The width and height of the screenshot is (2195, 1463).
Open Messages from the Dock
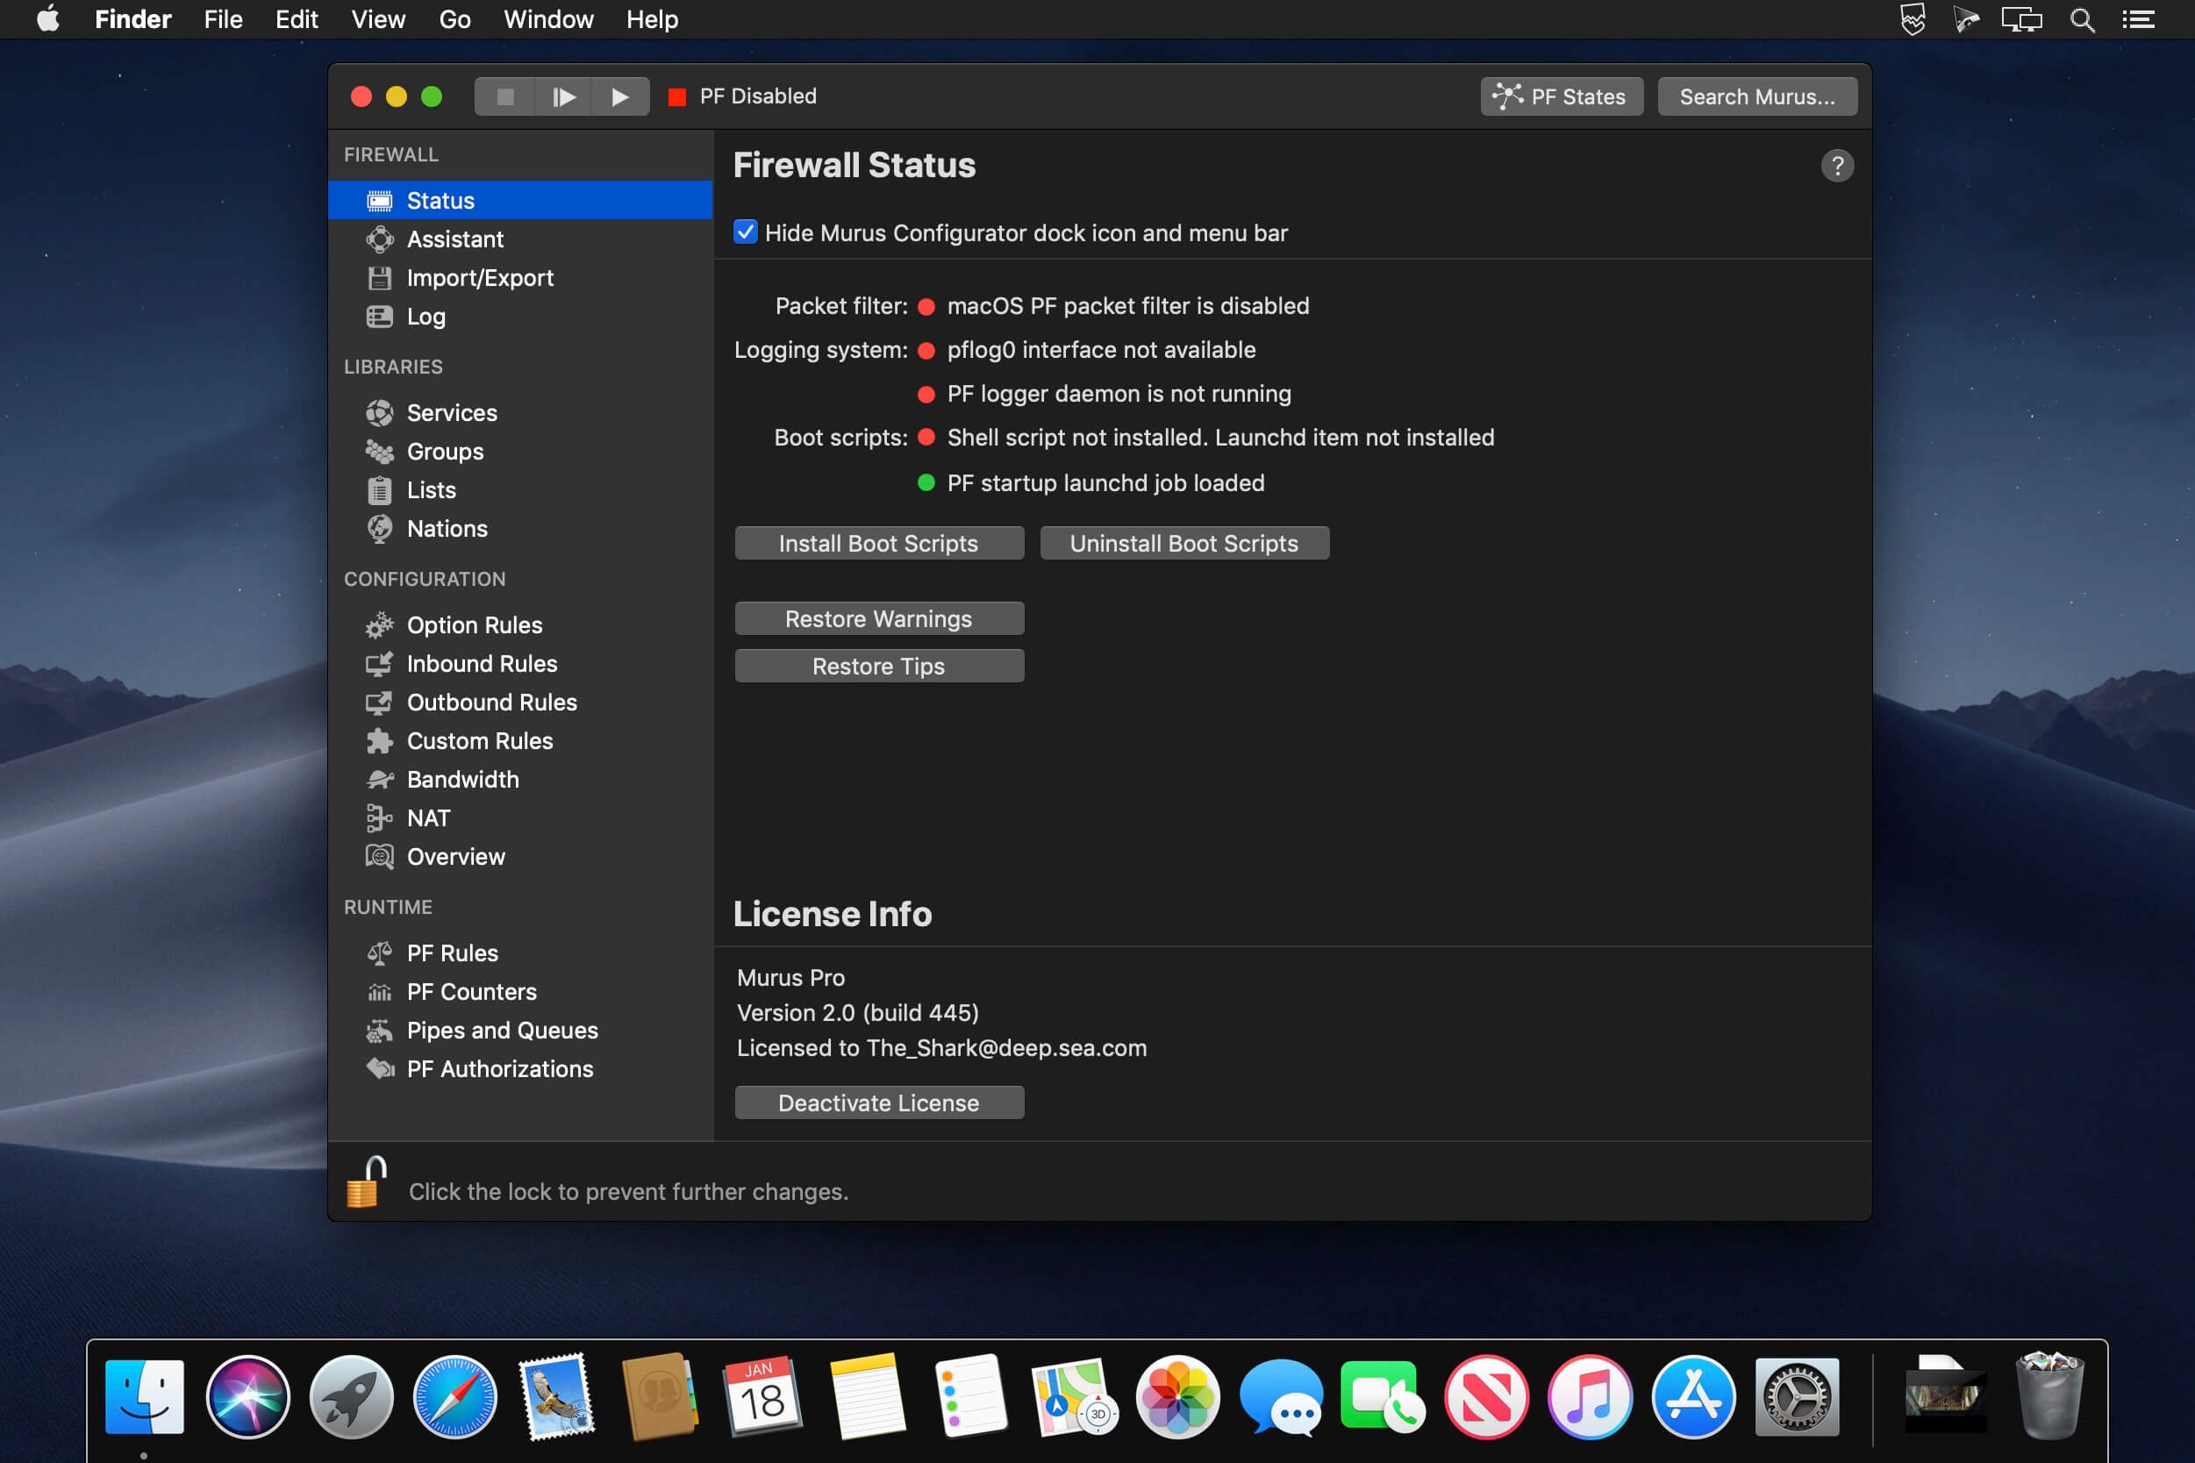click(1282, 1396)
